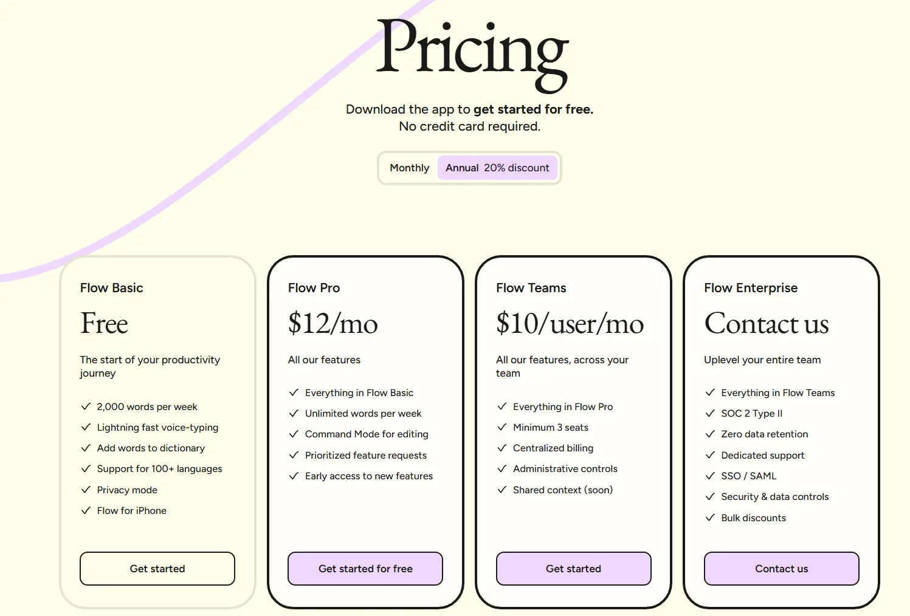910x616 pixels.
Task: Switch billing to Monthly
Action: (409, 168)
